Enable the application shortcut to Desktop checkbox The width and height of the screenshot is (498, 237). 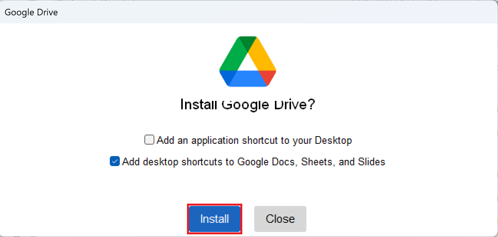coord(149,140)
